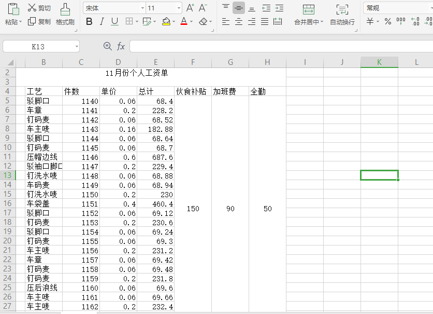This screenshot has height=314, width=433.
Task: Apply cell borders with the border icon
Action: tap(129, 21)
